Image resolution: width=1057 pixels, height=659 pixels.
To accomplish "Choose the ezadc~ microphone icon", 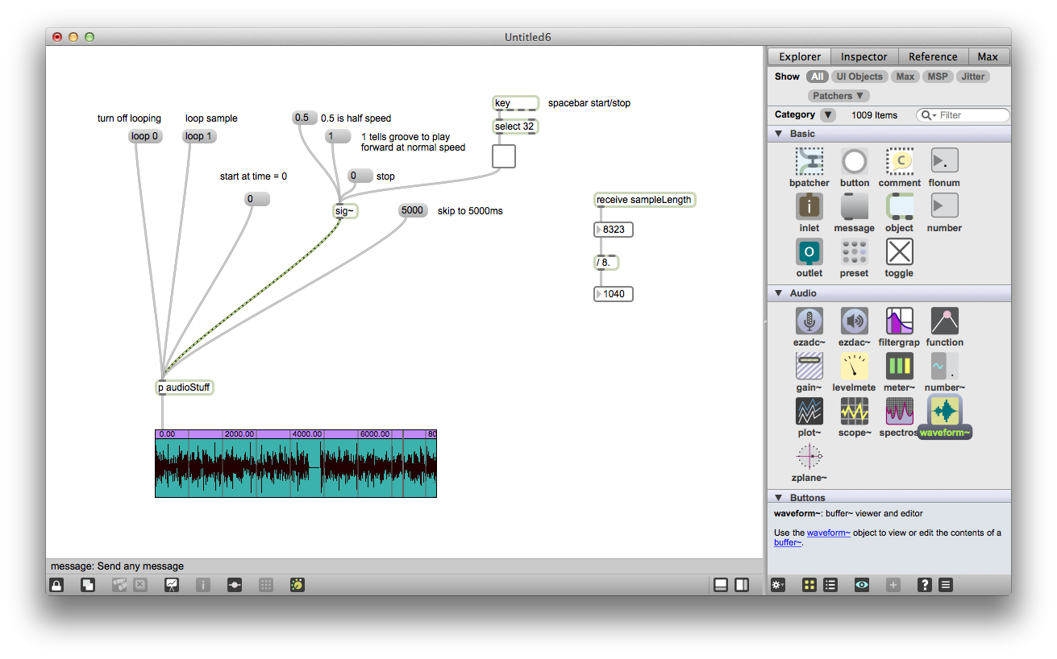I will (809, 321).
